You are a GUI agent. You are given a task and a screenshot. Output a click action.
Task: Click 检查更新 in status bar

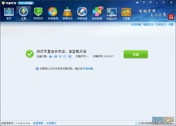(x=38, y=123)
